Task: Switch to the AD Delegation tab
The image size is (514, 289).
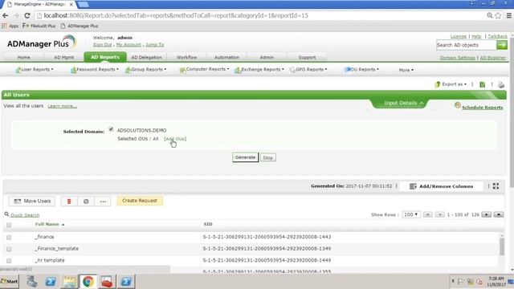Action: [x=146, y=57]
